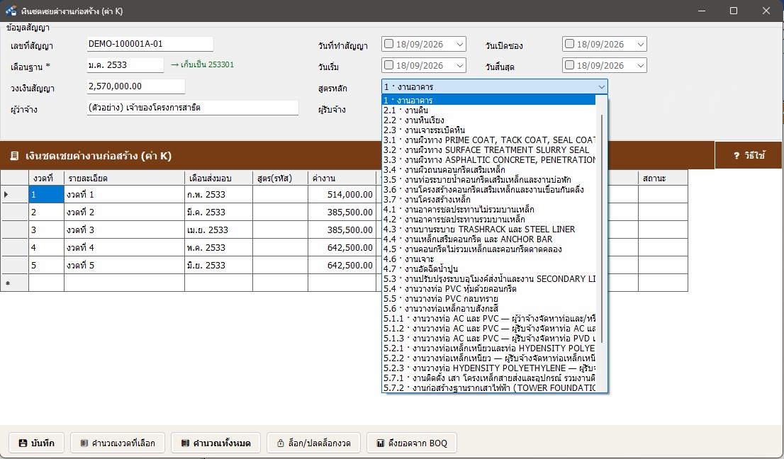Image resolution: width=784 pixels, height=459 pixels.
Task: Collapse the สูตรหลัก combo box arrow
Action: click(x=602, y=87)
